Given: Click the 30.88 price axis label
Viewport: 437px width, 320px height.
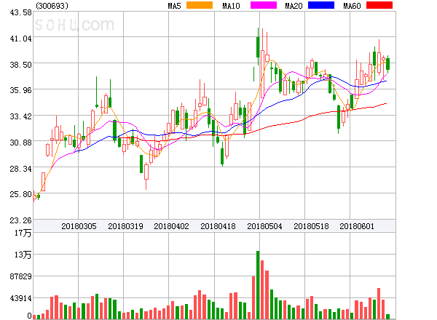Looking at the screenshot, I should [21, 143].
